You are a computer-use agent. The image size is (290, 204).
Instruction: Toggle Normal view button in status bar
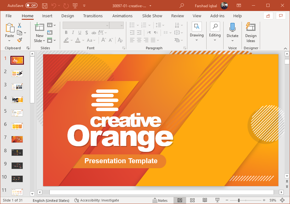pos(179,200)
